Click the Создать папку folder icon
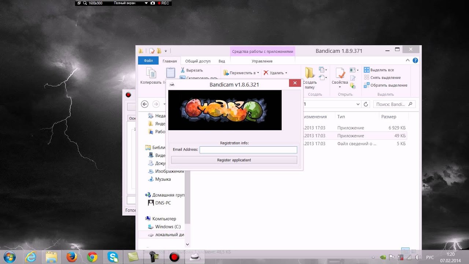469x264 pixels. tap(310, 73)
